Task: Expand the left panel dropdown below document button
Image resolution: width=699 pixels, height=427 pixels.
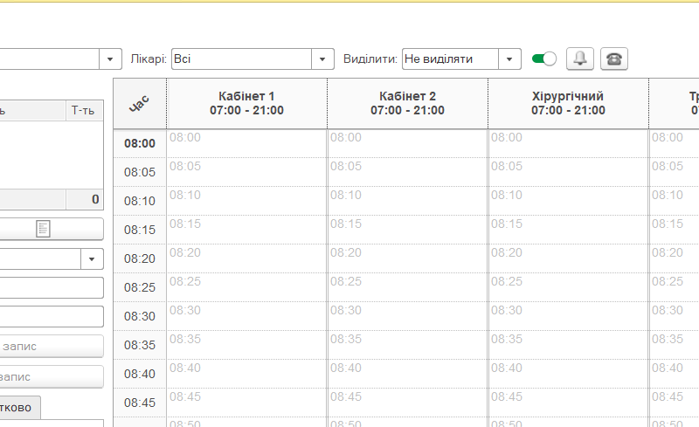Action: point(93,259)
